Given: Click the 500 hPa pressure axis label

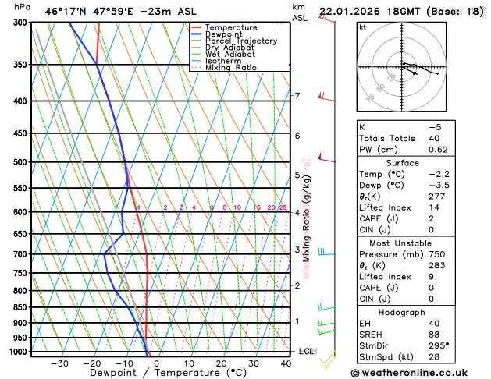Looking at the screenshot, I should click(20, 162).
